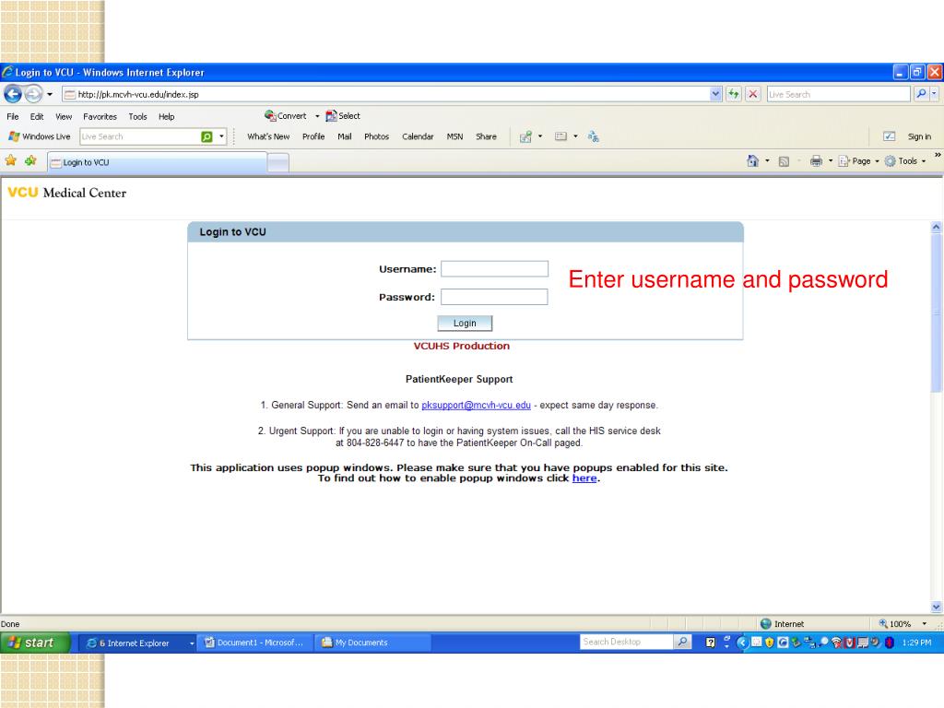Open the Tools menu in the menu bar
The width and height of the screenshot is (944, 708).
pos(137,117)
